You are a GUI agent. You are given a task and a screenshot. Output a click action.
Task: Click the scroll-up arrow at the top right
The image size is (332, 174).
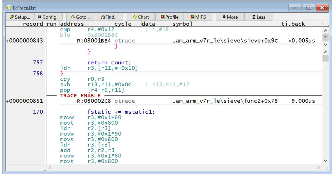(325, 30)
